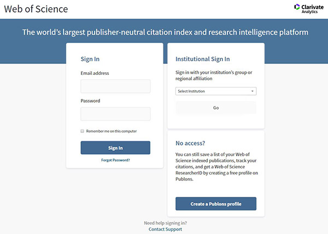Viewport: 328px width, 234px height.
Task: Open the Forgot Password? link
Action: pyautogui.click(x=115, y=160)
